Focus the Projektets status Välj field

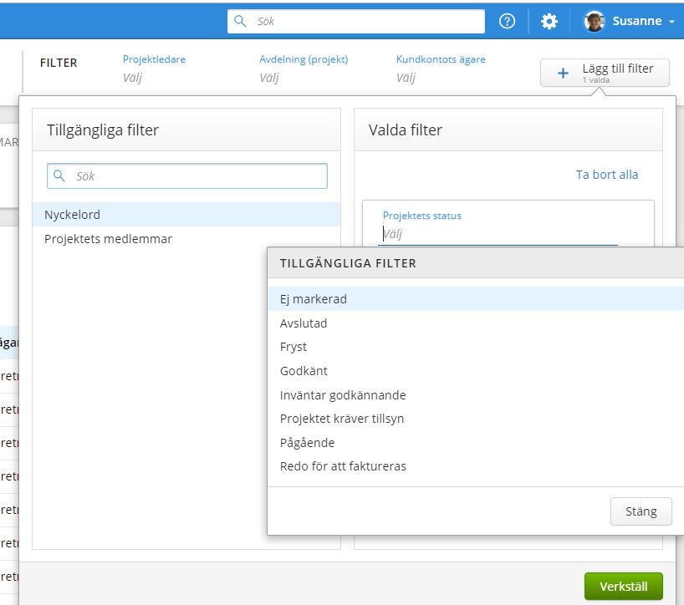tap(498, 234)
